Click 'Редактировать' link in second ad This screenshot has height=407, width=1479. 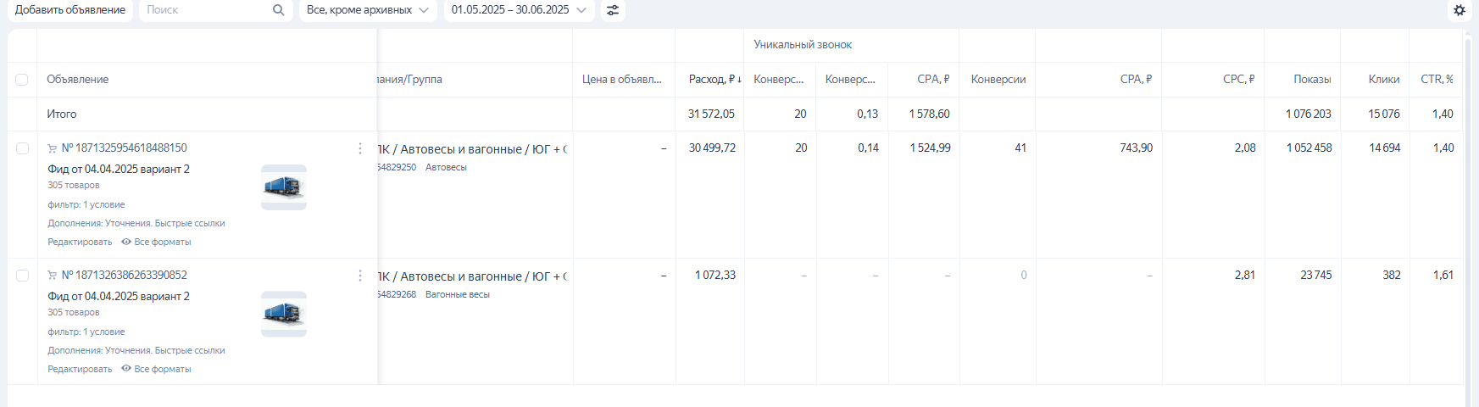tap(80, 369)
